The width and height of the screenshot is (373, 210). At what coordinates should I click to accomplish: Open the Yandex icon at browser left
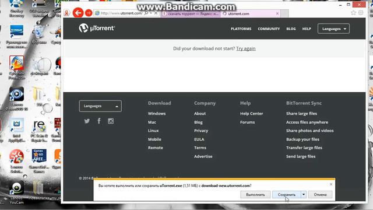[67, 13]
